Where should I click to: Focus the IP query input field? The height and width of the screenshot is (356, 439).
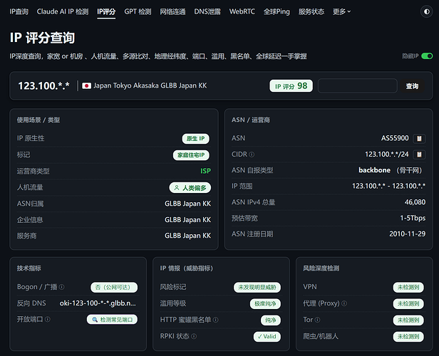(358, 86)
